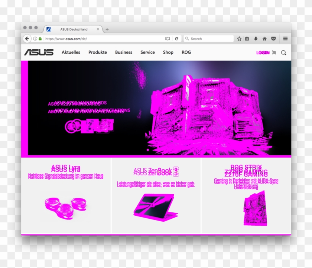
Task: Click the ZenBook laptop image
Action: point(156,208)
